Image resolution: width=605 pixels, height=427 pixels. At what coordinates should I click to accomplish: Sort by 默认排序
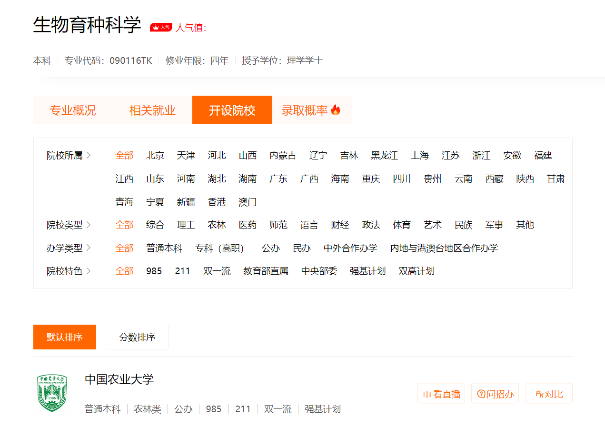tap(65, 337)
